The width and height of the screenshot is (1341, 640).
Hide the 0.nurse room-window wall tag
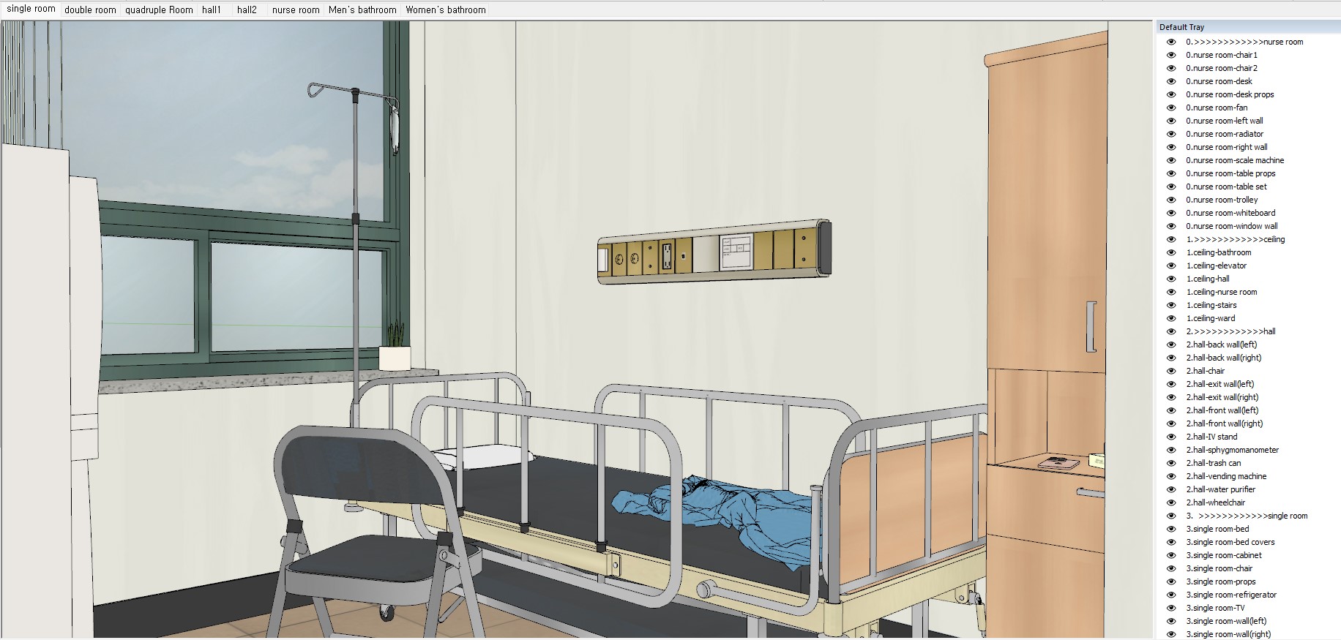click(x=1171, y=226)
